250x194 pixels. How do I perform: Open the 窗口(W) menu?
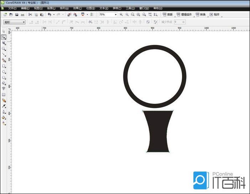tap(144, 8)
